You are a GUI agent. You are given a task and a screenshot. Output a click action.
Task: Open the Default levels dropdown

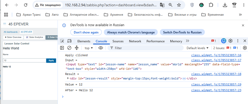tap(198, 48)
